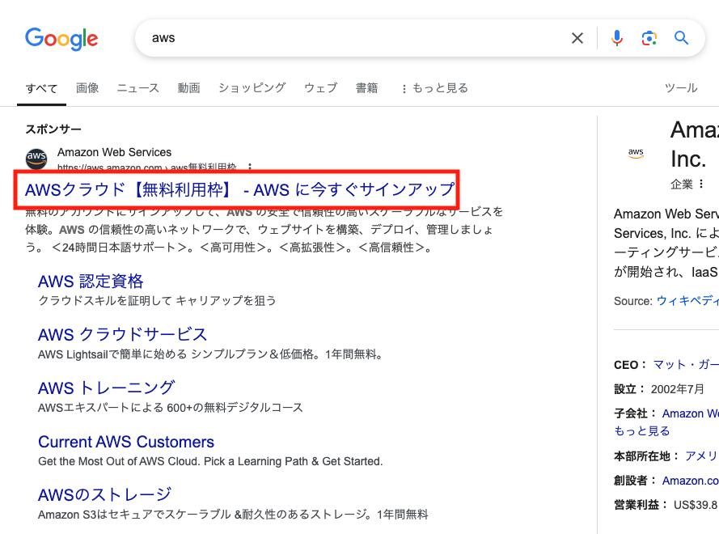Clear the search query with X
The width and height of the screenshot is (719, 534).
pyautogui.click(x=577, y=38)
